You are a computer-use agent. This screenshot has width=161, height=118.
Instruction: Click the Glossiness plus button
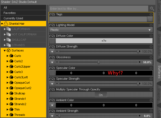coord(140,62)
